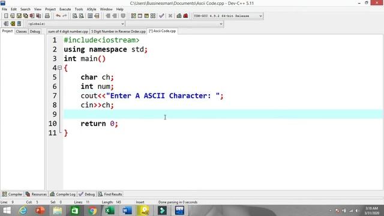This screenshot has width=384, height=216.
Task: Open the Find dialog icon
Action: click(x=75, y=16)
